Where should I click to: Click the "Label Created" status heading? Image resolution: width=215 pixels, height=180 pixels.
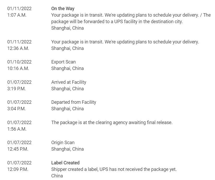point(65,163)
